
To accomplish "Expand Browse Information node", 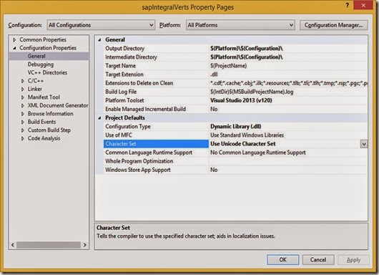I will pyautogui.click(x=23, y=114).
